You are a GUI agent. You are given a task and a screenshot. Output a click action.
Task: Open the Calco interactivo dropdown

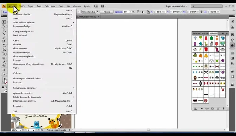click(x=88, y=12)
